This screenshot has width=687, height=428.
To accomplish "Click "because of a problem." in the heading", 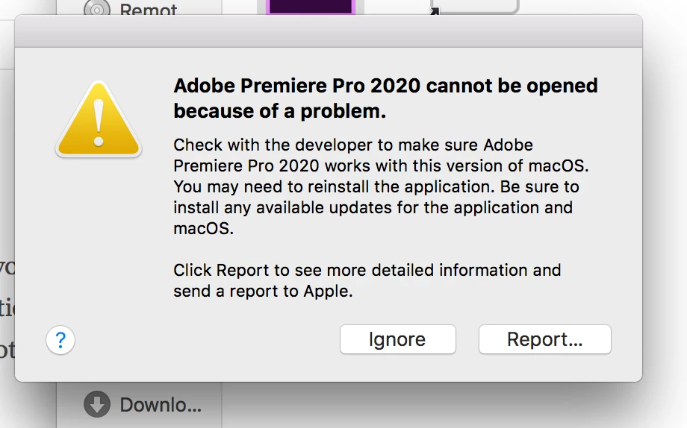I will point(280,111).
